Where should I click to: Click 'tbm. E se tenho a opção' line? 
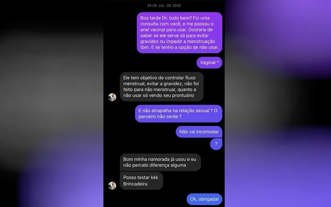[165, 48]
